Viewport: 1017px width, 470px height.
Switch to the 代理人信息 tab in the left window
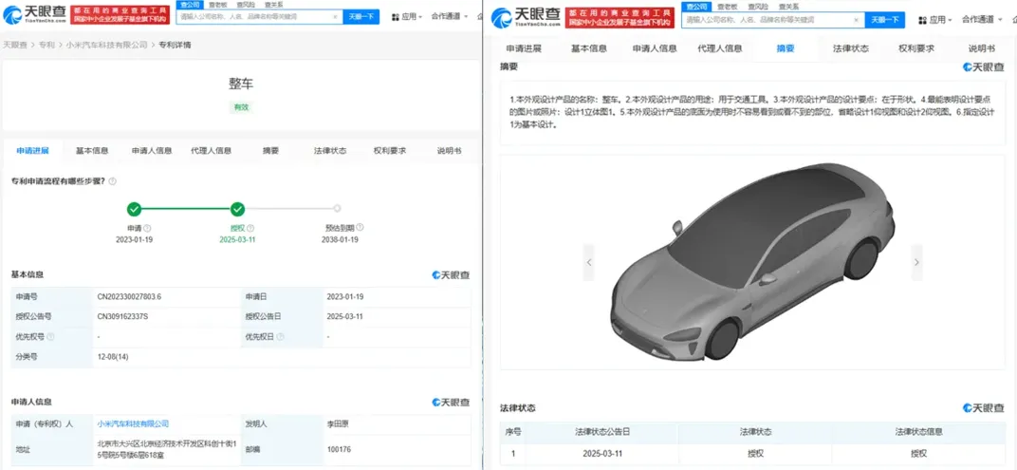pos(211,151)
